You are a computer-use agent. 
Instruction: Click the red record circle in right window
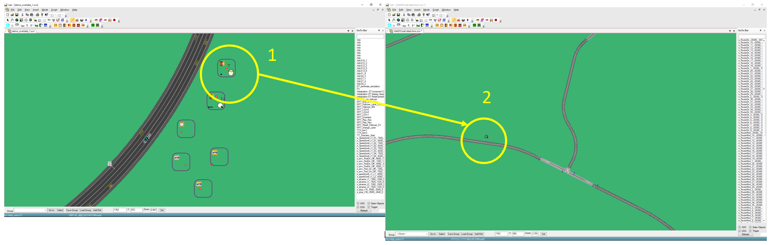coord(495,20)
